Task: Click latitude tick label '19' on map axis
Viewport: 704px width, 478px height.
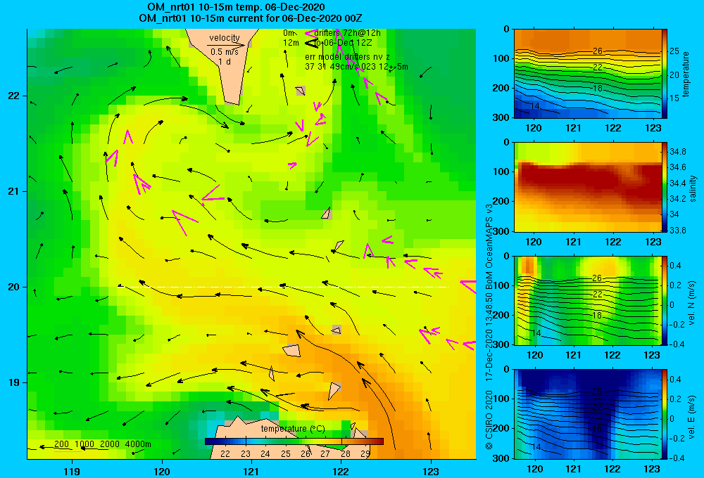Action: click(13, 382)
